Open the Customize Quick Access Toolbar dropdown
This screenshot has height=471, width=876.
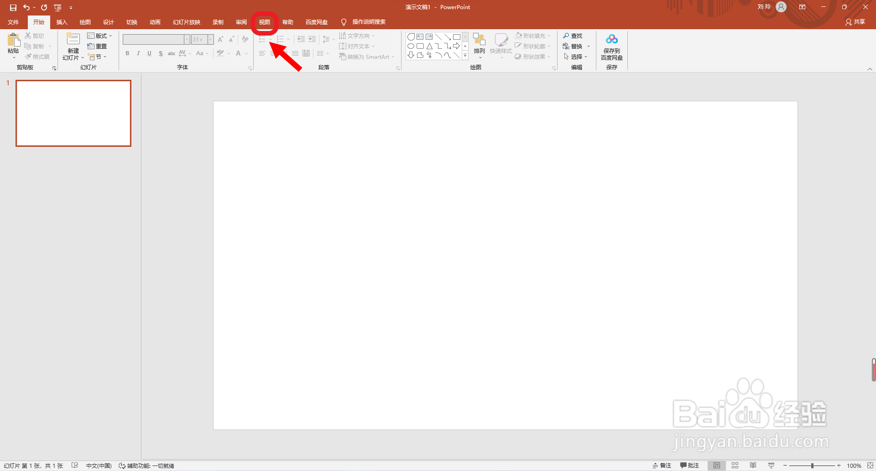[x=71, y=7]
